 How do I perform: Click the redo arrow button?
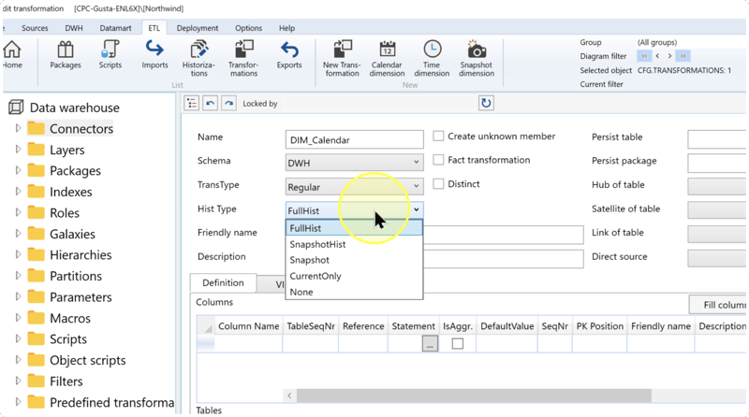228,103
